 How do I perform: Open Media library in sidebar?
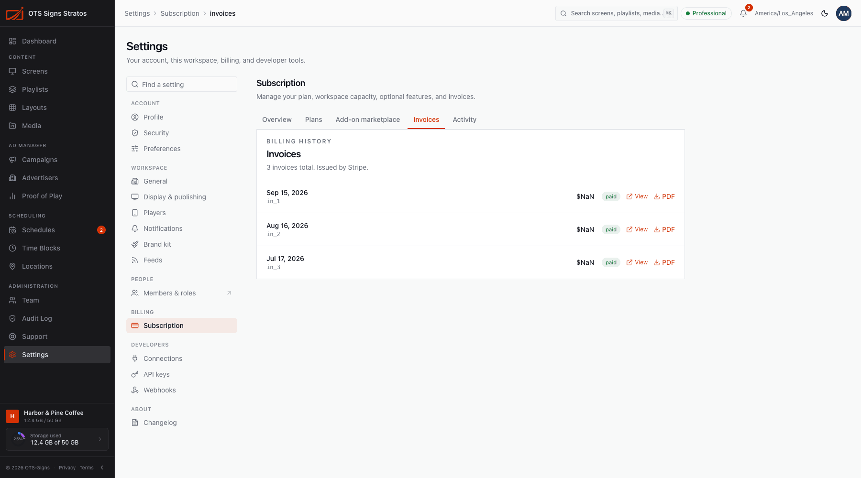click(x=57, y=126)
